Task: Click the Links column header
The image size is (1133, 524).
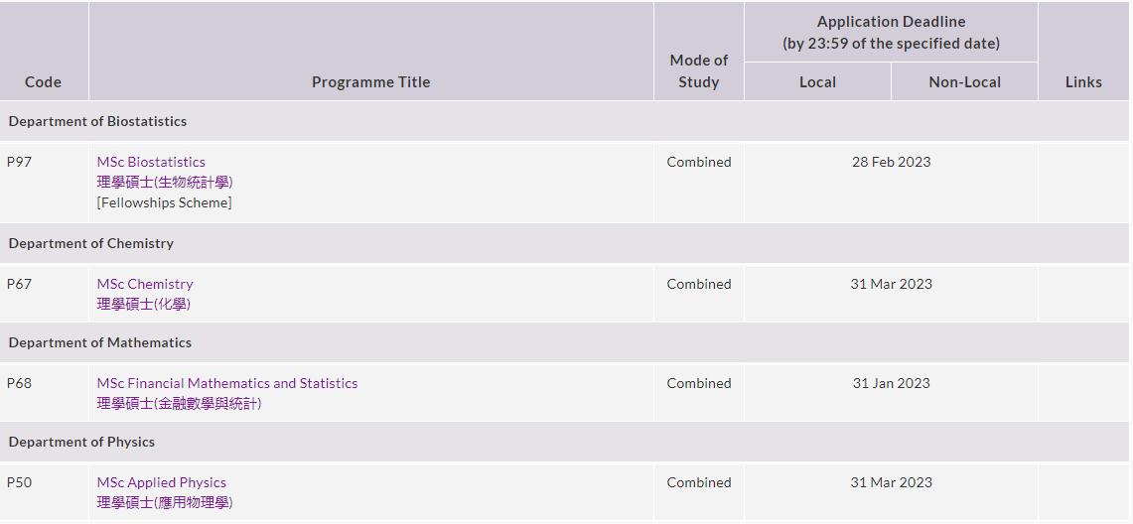Action: tap(1083, 82)
